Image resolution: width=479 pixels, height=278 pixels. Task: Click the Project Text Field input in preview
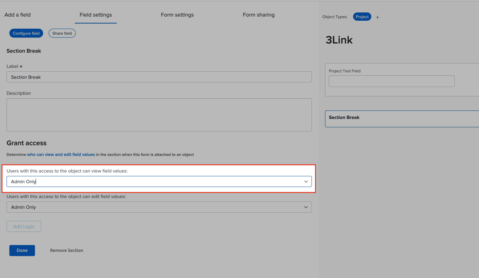coord(391,81)
